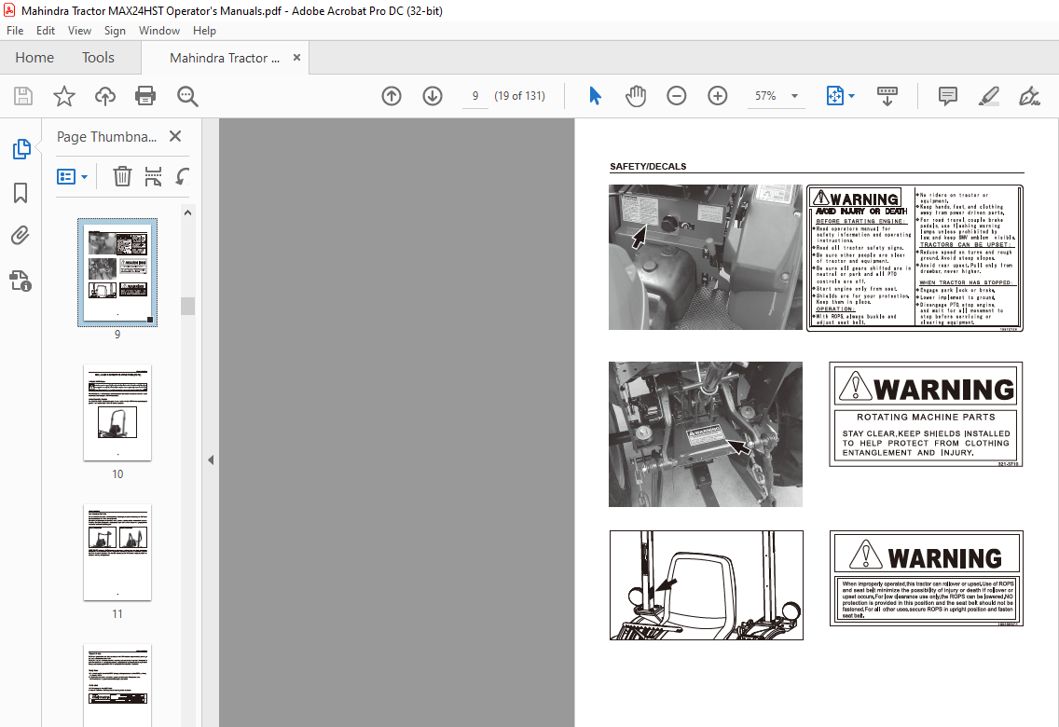Open thumbnails Options dropdown menu
The height and width of the screenshot is (727, 1059).
coord(73,177)
